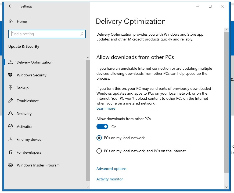Viewport: 234px width, 193px height.
Task: Click the sidebar vertical scrollbar thumb
Action: point(88,120)
